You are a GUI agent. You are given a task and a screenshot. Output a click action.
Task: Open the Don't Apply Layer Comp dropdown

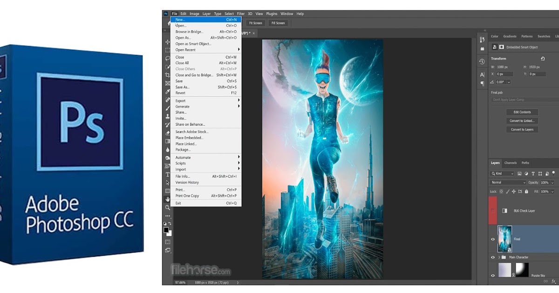pyautogui.click(x=525, y=100)
